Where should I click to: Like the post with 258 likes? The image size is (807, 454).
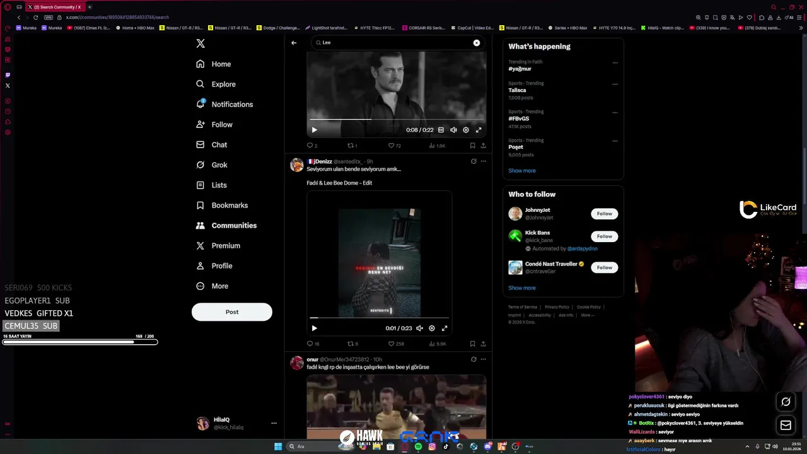[396, 344]
